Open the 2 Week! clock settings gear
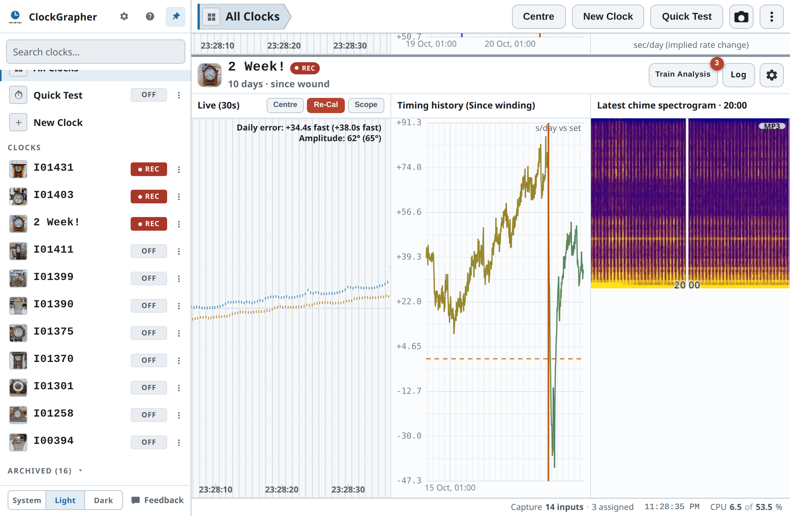Image resolution: width=790 pixels, height=516 pixels. [771, 75]
